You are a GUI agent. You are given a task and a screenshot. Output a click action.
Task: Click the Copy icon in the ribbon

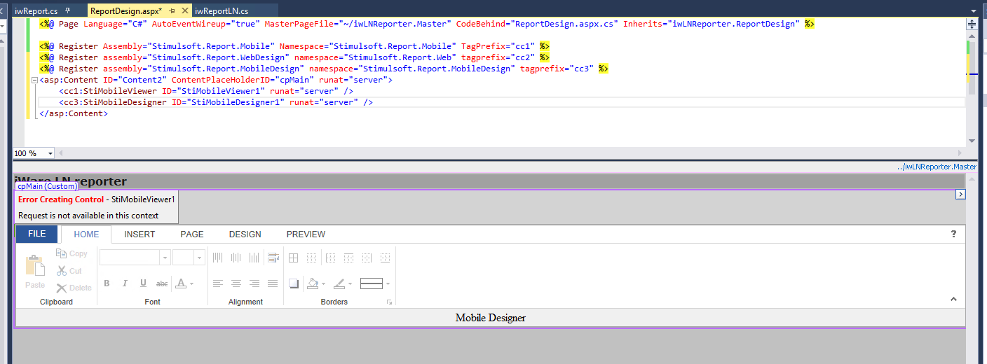pyautogui.click(x=62, y=253)
